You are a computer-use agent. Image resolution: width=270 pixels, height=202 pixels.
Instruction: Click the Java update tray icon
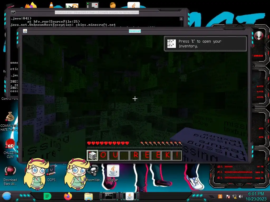(x=220, y=196)
